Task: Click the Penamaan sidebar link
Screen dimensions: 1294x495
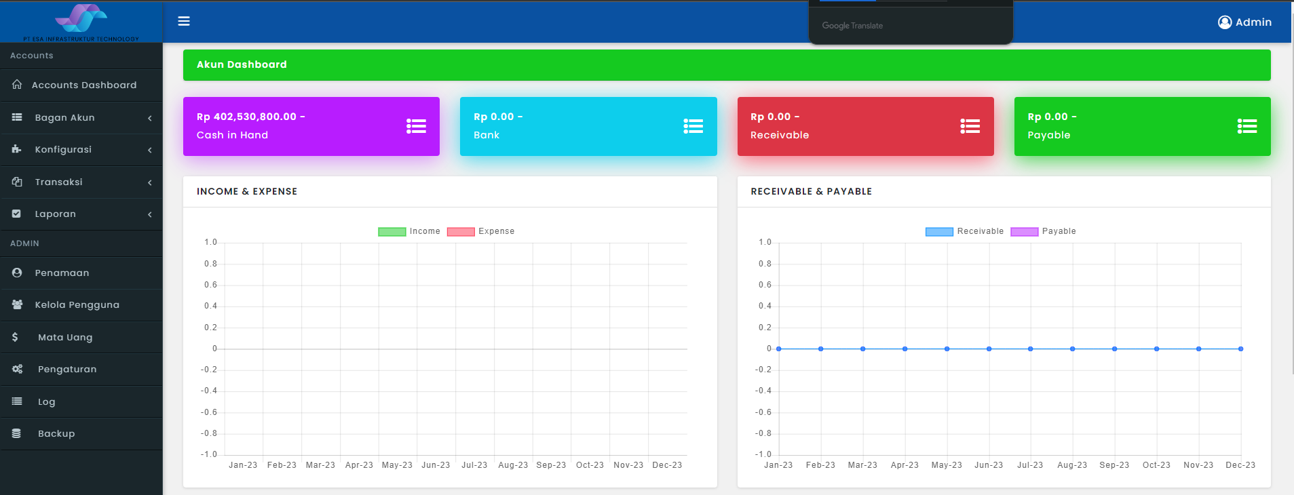Action: click(62, 273)
